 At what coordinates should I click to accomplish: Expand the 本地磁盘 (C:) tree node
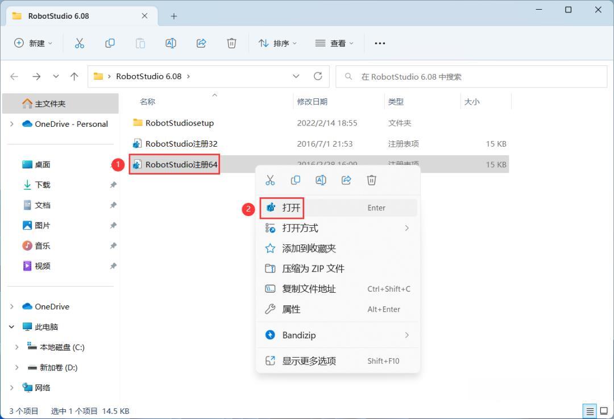16,347
